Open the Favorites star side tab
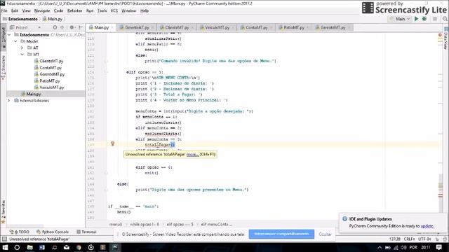This screenshot has width=449, height=252. [3, 211]
